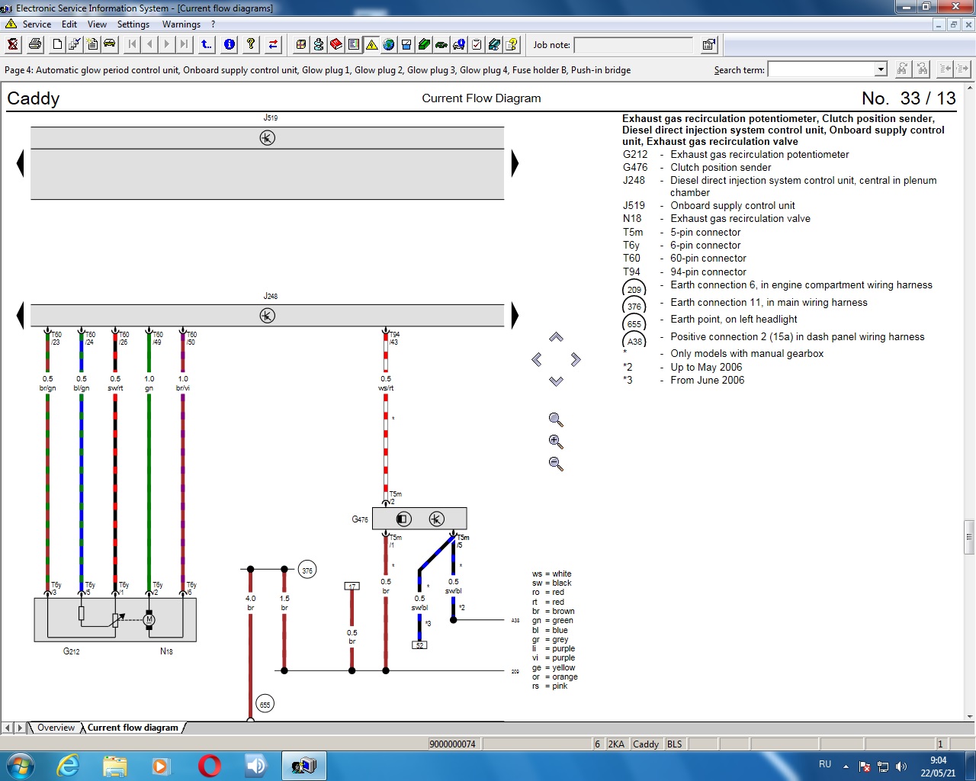Click the yellow question mark help icon
Screen dimensions: 976x781
251,44
